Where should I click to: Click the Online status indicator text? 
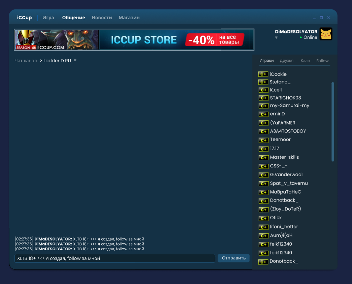[x=310, y=37]
